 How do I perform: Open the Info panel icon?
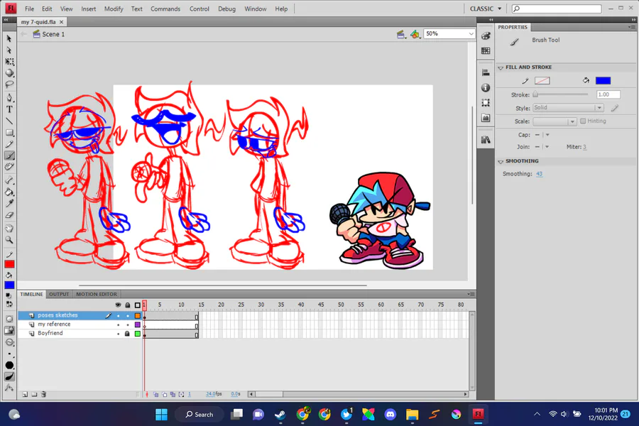[x=486, y=87]
